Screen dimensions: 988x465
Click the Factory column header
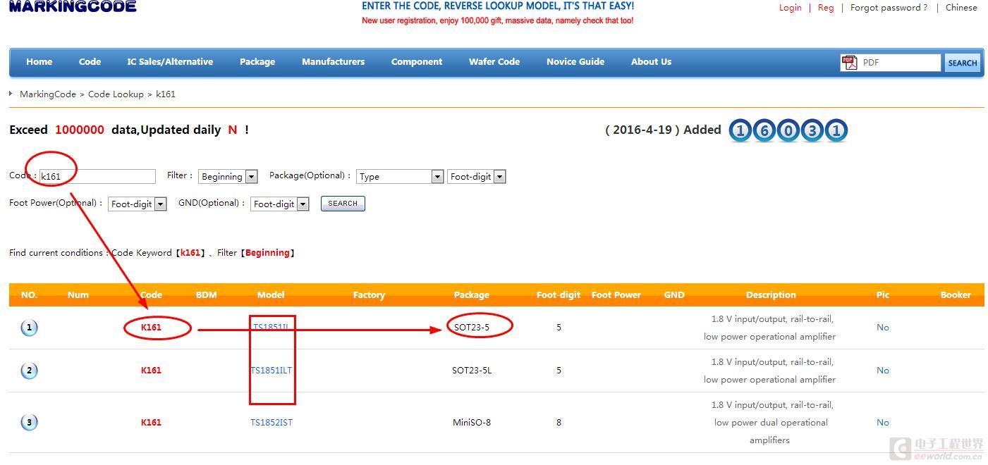(x=369, y=295)
